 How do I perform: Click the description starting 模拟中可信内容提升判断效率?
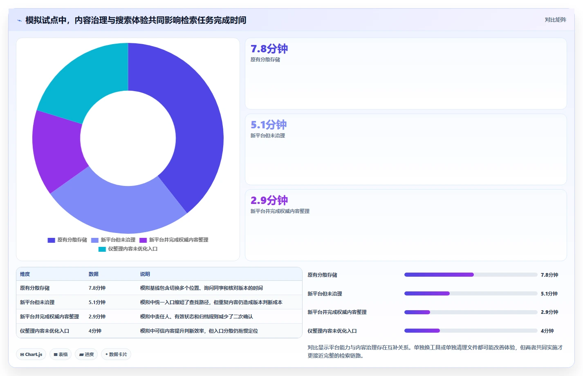199,331
